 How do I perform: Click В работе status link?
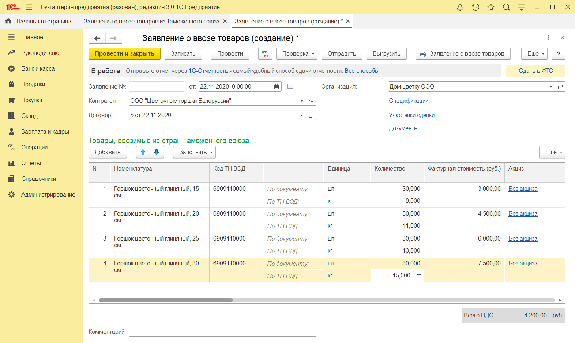[106, 71]
